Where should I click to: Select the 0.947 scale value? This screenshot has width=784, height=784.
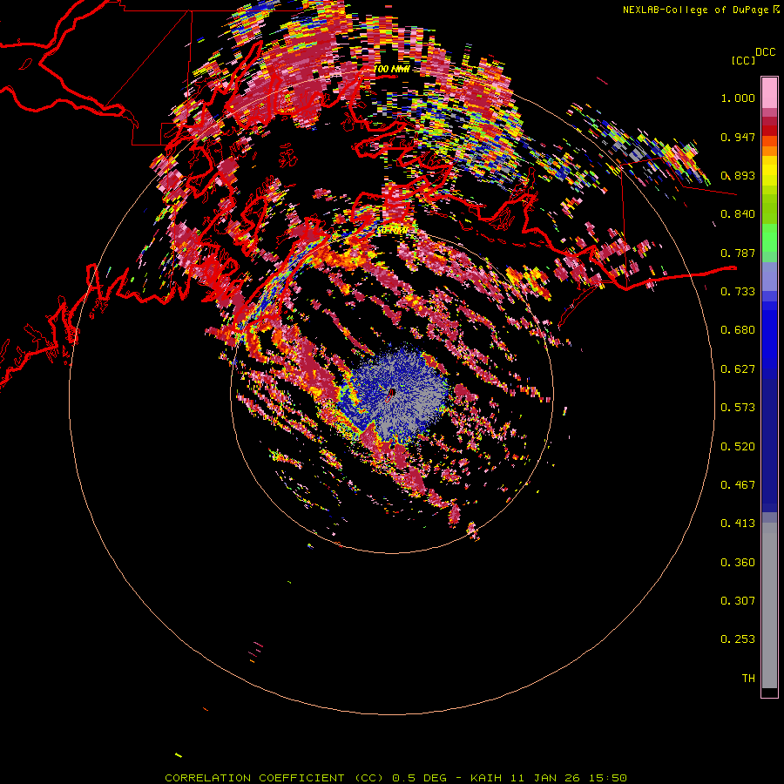click(738, 137)
